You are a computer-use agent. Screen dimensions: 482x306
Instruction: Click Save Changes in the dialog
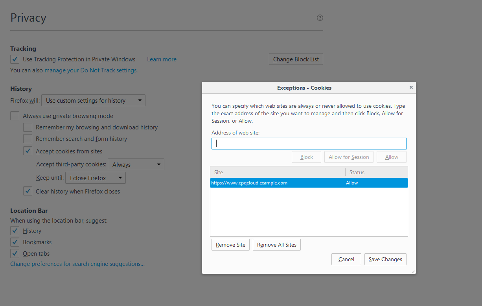[385, 259]
